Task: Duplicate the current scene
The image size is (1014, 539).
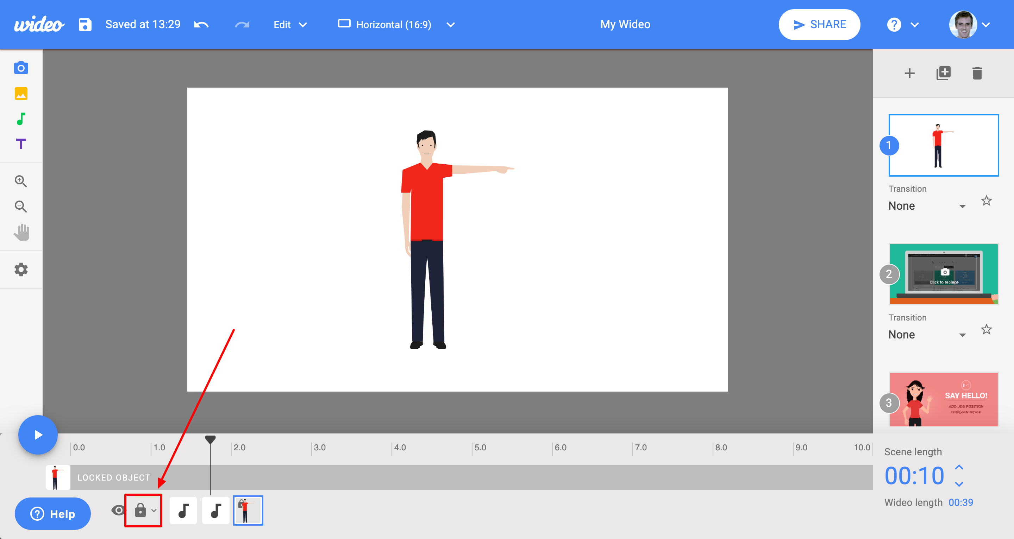Action: [943, 73]
